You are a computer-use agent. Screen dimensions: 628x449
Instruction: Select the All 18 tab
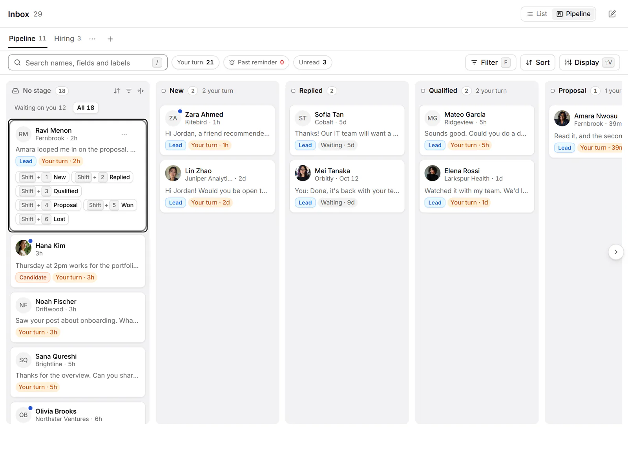coord(86,108)
